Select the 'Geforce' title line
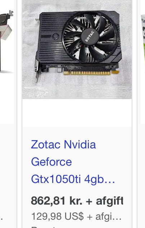Viewport: 145px width, 228px height. coord(51,162)
